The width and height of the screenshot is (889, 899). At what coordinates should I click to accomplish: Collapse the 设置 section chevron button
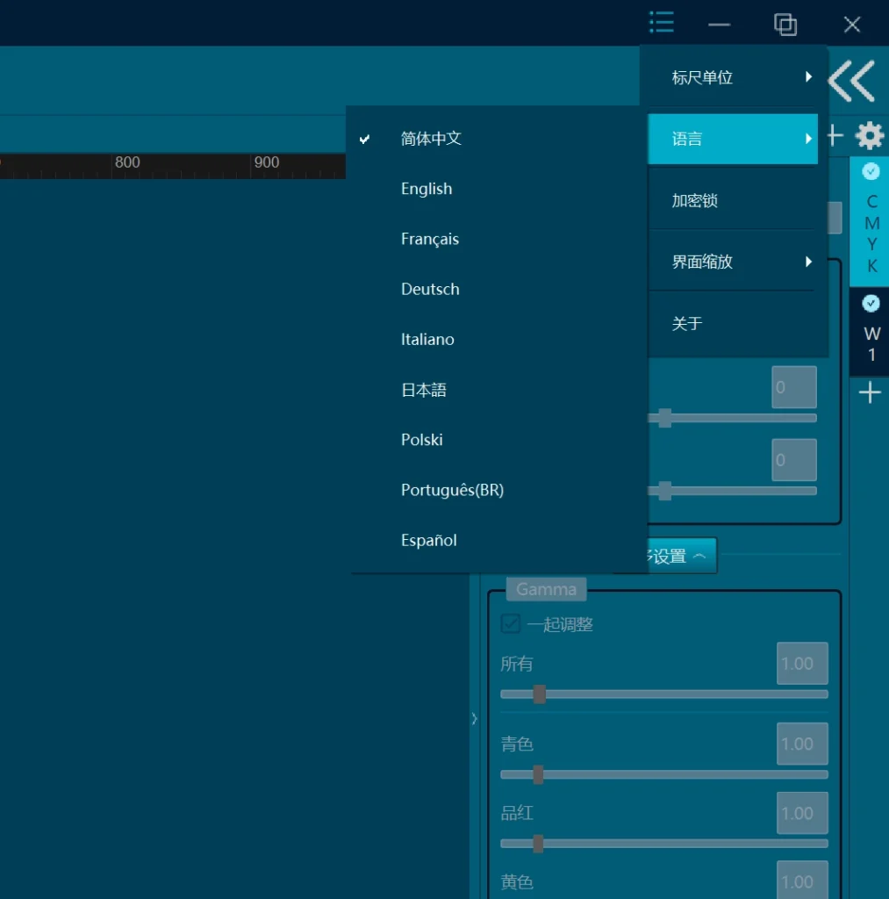(682, 556)
